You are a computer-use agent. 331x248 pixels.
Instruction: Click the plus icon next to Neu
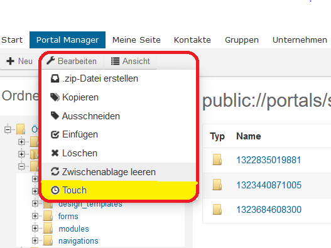click(10, 61)
